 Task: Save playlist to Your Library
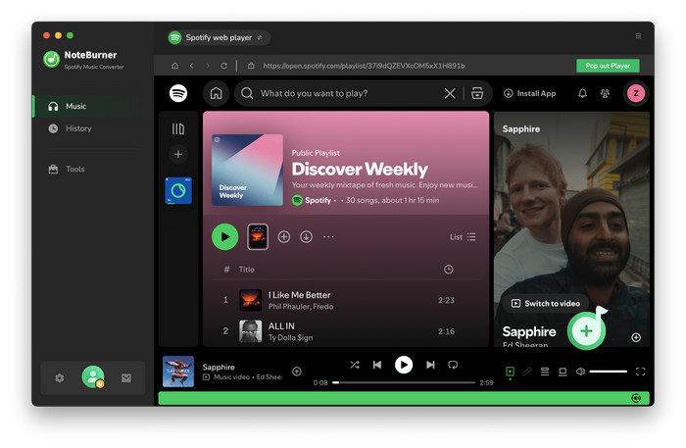click(x=284, y=236)
